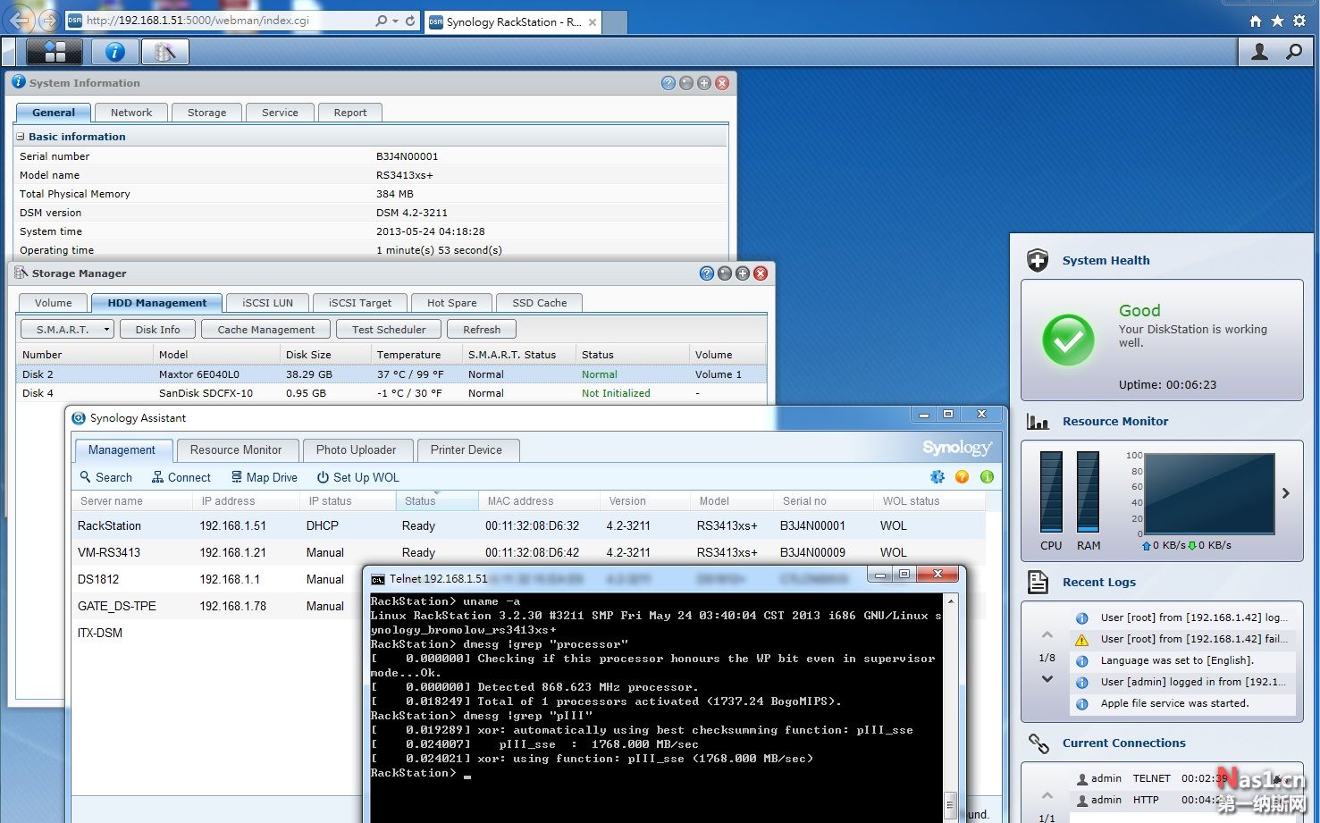
Task: Click the Disk Info button
Action: tap(157, 330)
